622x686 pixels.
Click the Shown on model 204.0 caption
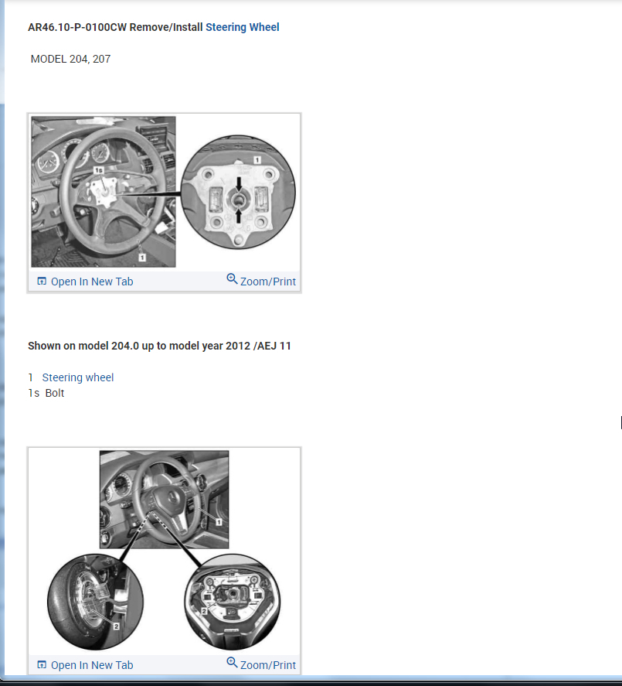159,346
